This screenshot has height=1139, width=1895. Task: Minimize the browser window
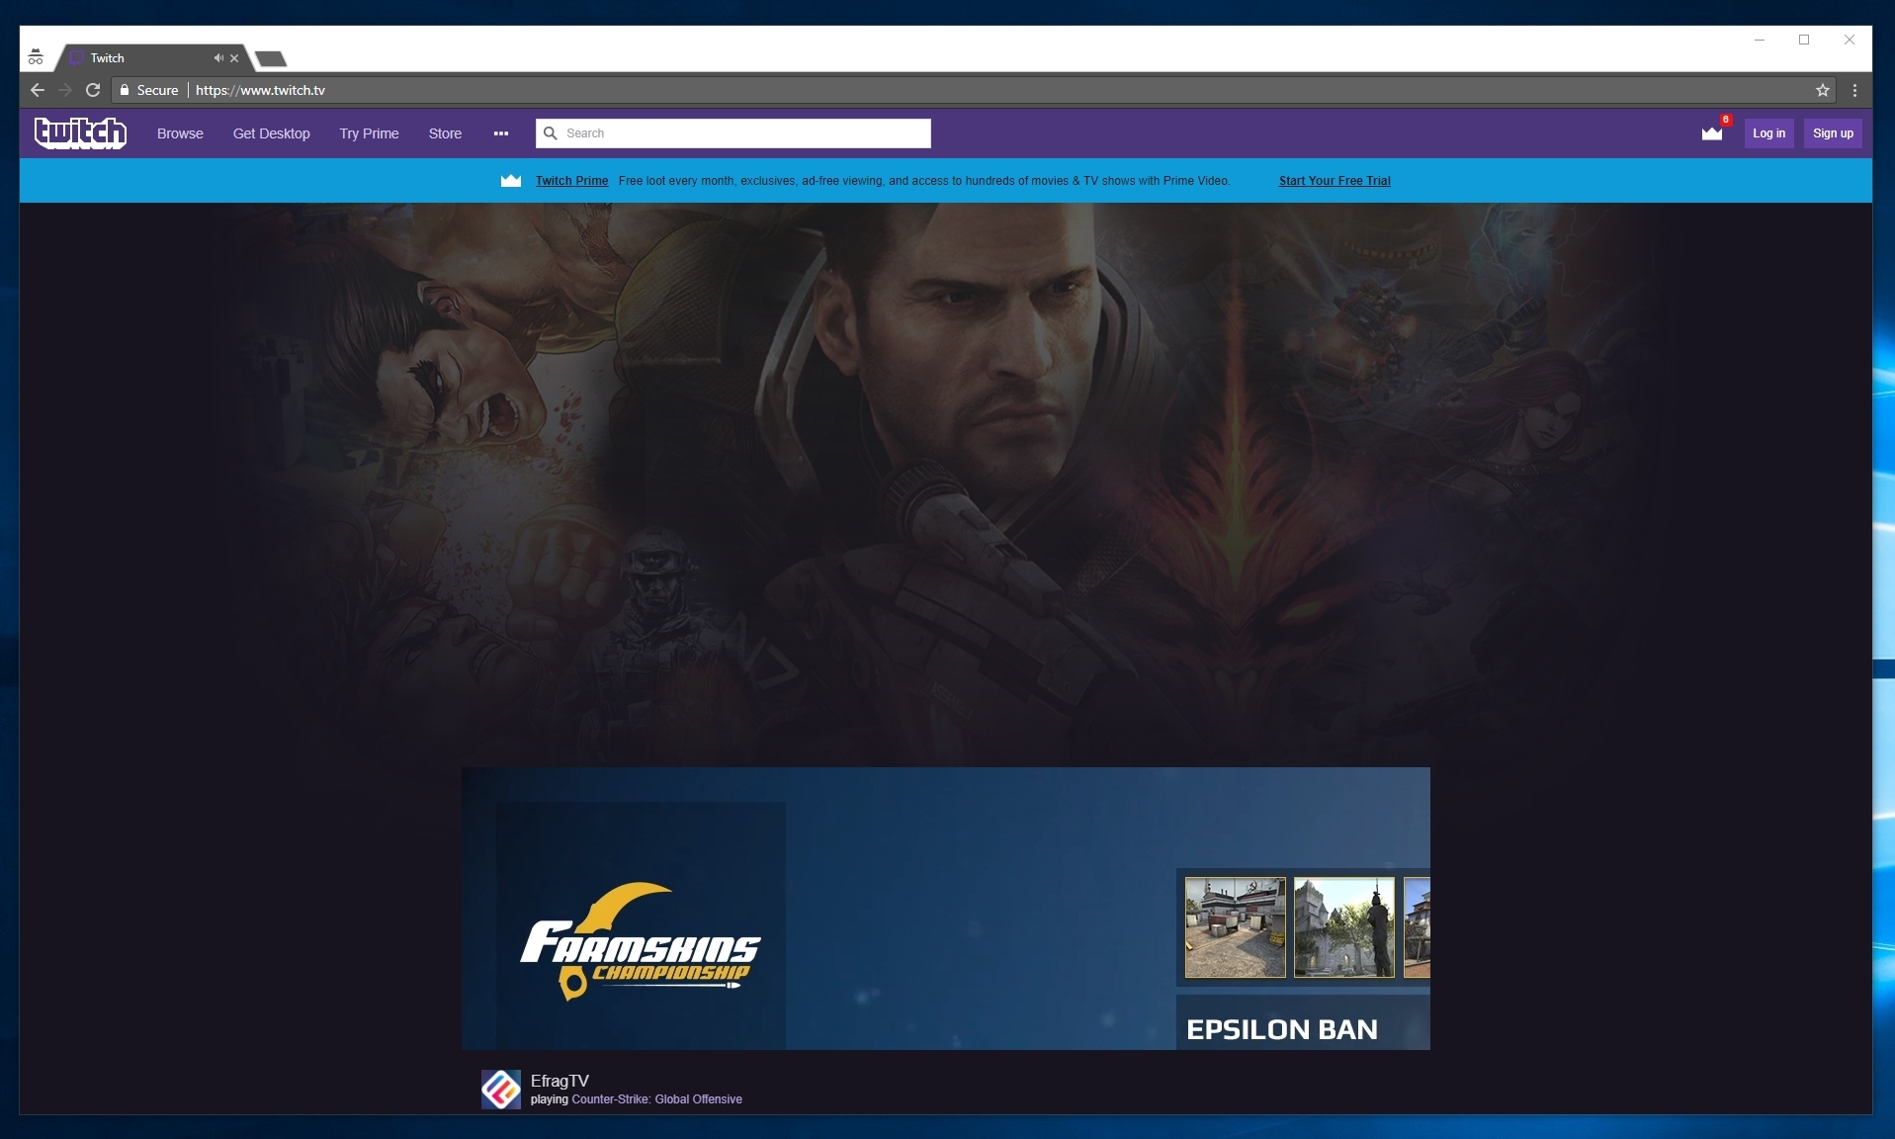(x=1760, y=40)
